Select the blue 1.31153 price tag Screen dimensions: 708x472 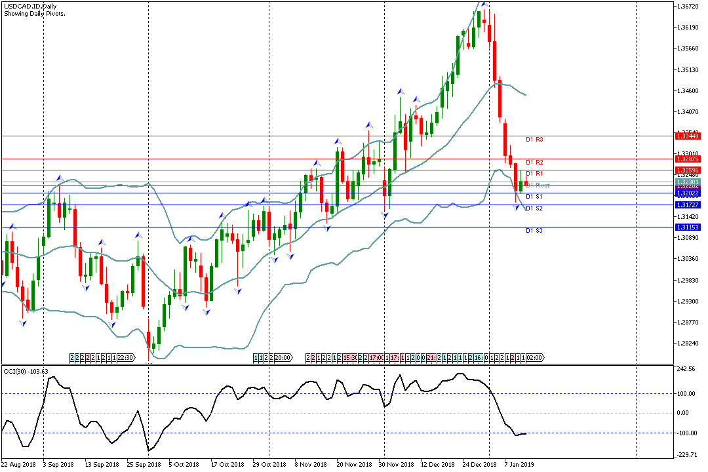click(x=688, y=227)
